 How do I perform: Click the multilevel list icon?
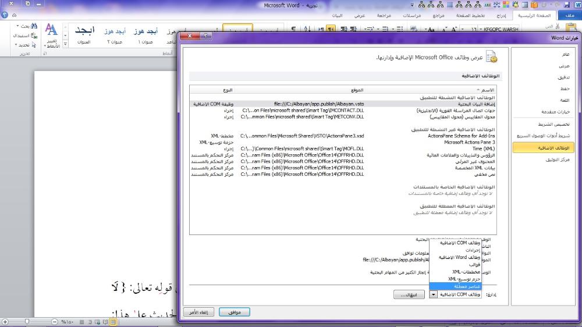pyautogui.click(x=370, y=29)
